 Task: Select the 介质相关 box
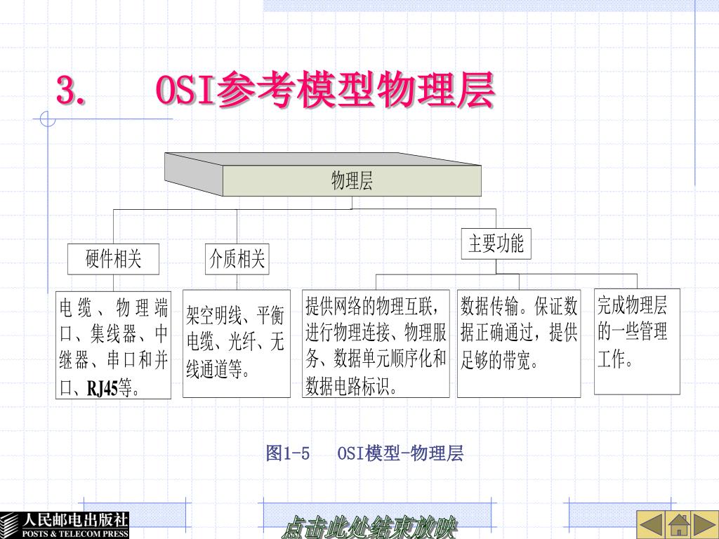click(x=237, y=259)
